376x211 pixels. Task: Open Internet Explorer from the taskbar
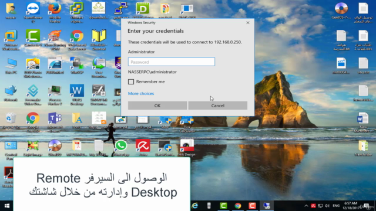[x=194, y=206]
